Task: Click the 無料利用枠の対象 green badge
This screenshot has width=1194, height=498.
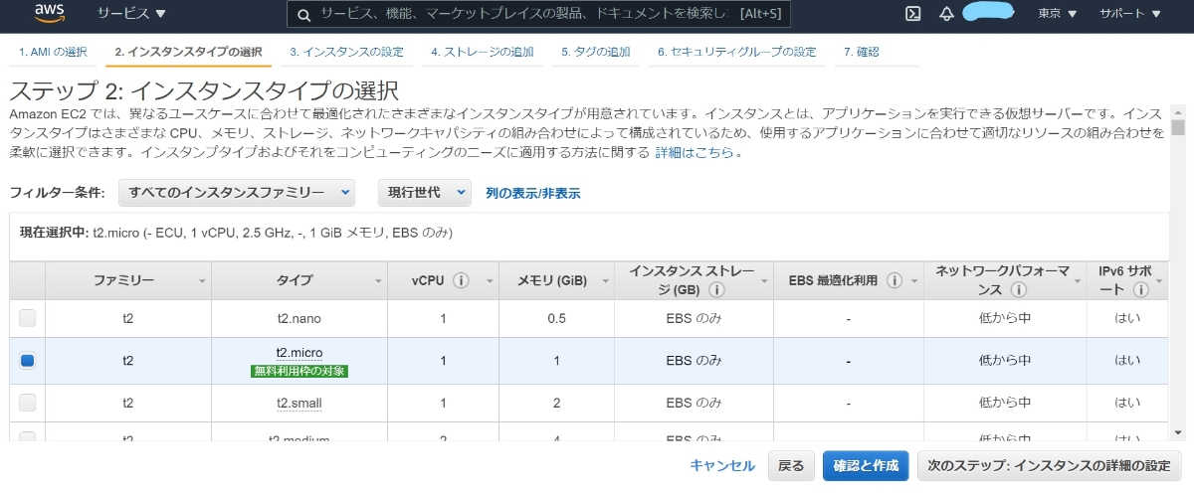Action: pyautogui.click(x=299, y=371)
